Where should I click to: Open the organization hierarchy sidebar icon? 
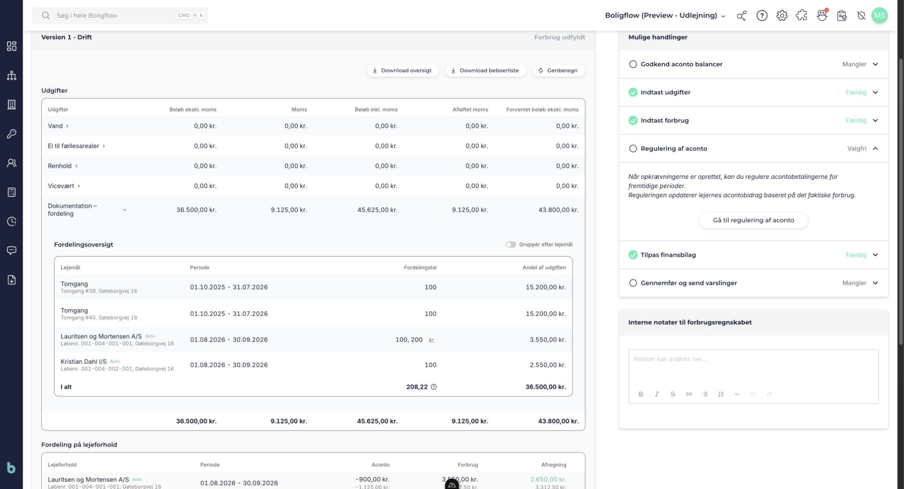[12, 75]
